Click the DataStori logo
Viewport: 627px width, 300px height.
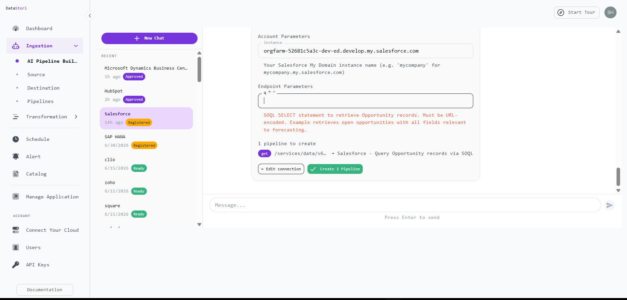click(16, 8)
